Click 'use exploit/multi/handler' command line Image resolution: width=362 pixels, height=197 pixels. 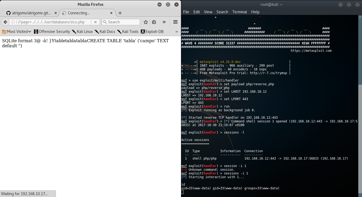[210, 80]
